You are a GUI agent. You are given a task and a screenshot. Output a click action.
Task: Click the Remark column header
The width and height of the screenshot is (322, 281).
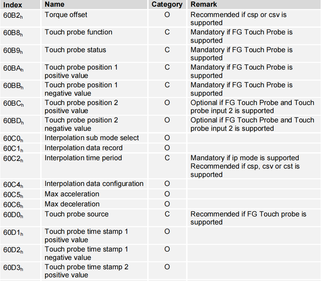click(204, 4)
